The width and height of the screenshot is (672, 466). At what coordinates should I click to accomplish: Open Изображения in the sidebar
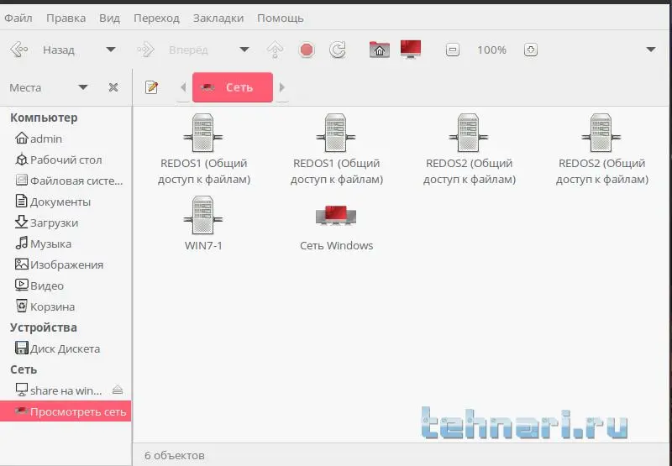pos(66,264)
